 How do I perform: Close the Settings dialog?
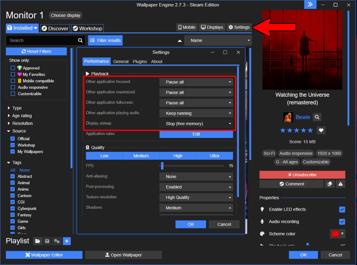(x=238, y=52)
